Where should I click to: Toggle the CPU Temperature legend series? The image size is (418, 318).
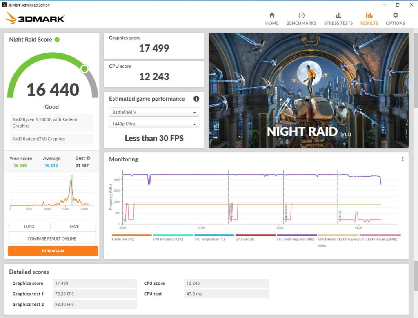[x=173, y=239]
